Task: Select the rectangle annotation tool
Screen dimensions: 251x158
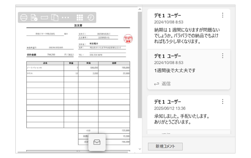Action: 44,18
